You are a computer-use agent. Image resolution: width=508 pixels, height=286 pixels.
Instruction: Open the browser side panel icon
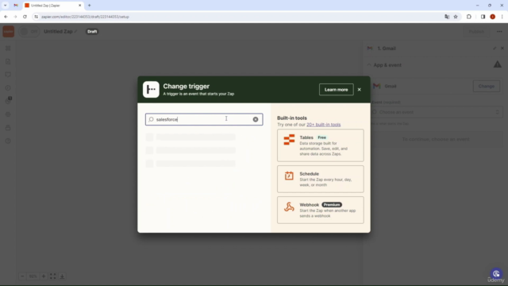[483, 17]
